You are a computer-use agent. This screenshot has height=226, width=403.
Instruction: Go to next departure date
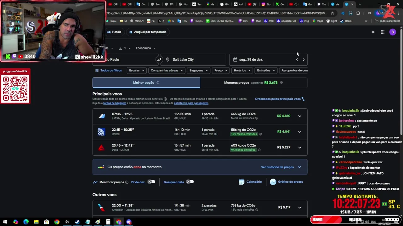(304, 59)
